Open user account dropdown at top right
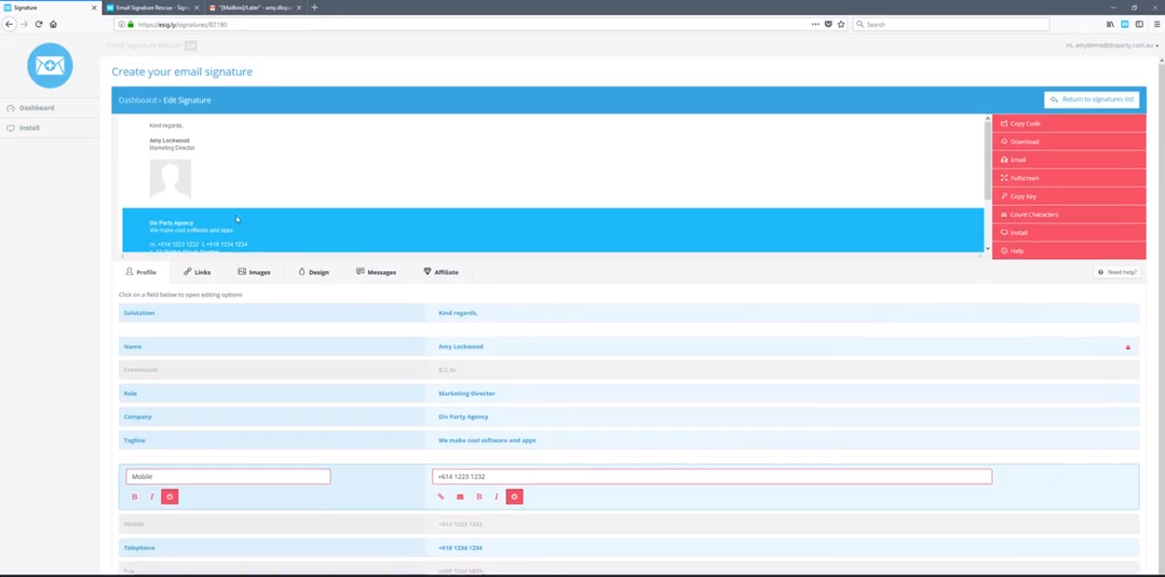This screenshot has height=577, width=1165. pos(1112,45)
